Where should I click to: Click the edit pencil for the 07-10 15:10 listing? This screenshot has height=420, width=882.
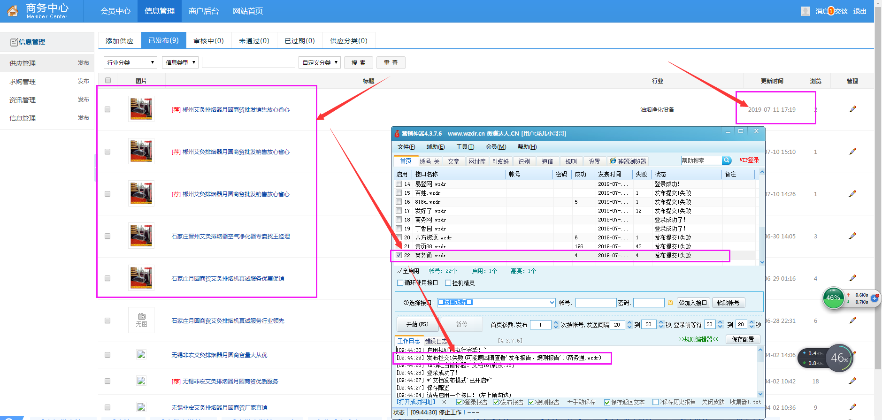pos(852,152)
